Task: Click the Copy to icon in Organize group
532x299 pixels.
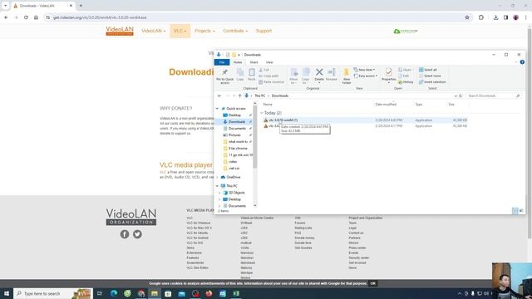Action: click(306, 72)
